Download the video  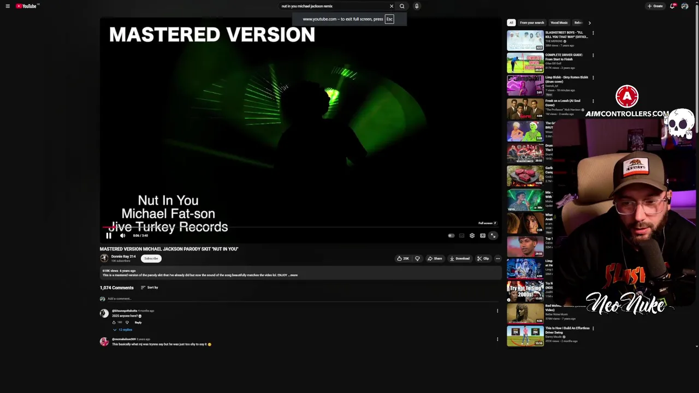click(x=460, y=259)
